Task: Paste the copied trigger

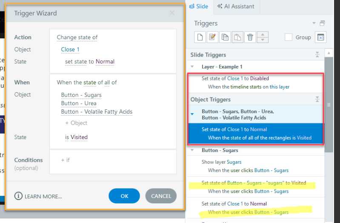Action: click(x=237, y=37)
